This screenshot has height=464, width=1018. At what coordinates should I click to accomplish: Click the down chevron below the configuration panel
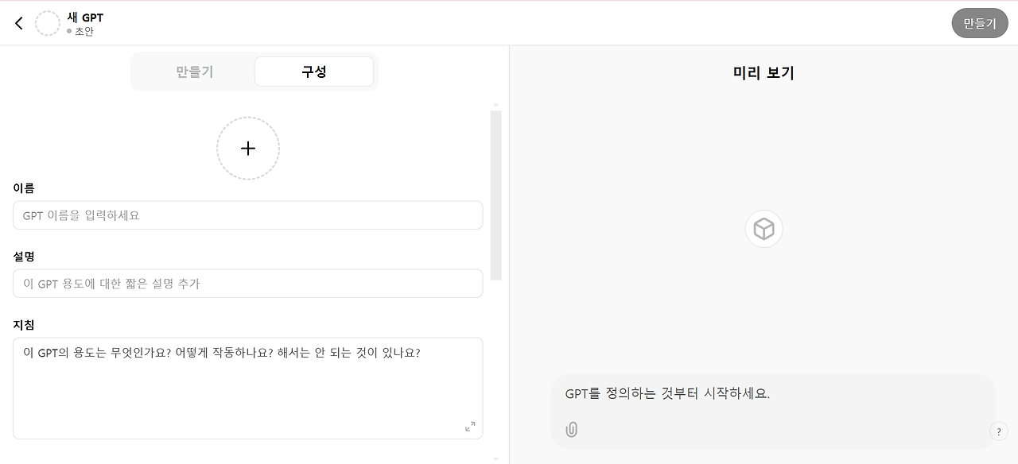point(495,458)
